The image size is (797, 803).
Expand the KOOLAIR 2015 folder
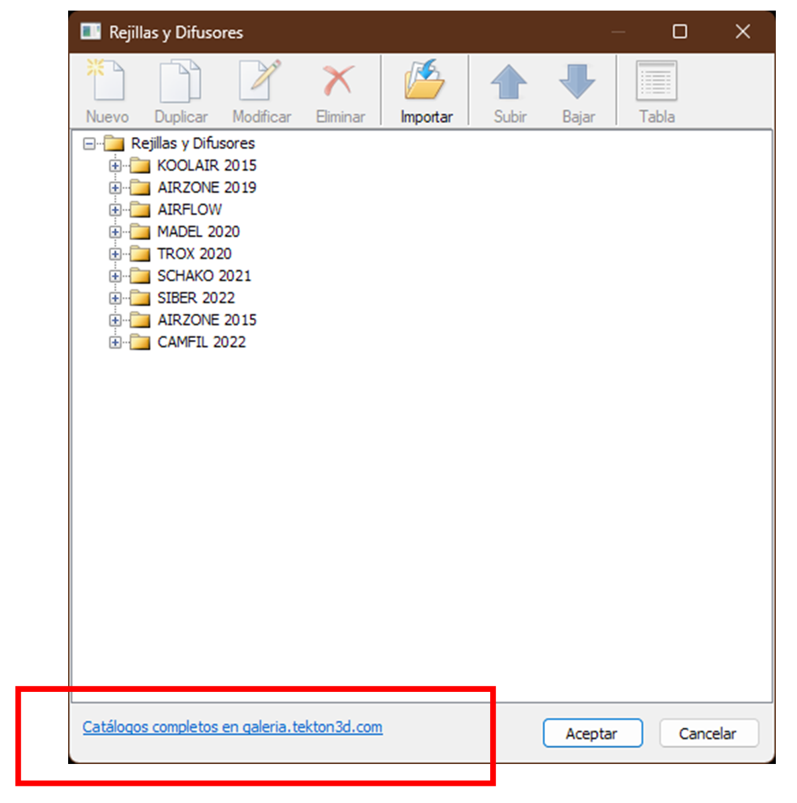(115, 165)
